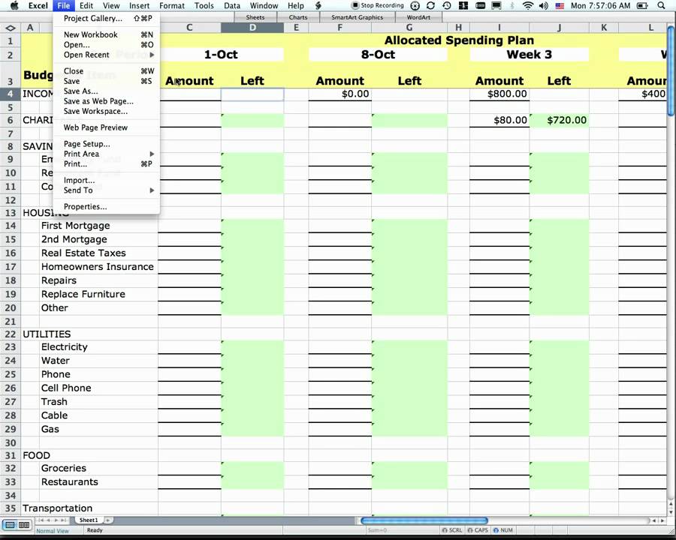The height and width of the screenshot is (540, 676).
Task: Open the WordArt gallery tab
Action: click(x=418, y=17)
